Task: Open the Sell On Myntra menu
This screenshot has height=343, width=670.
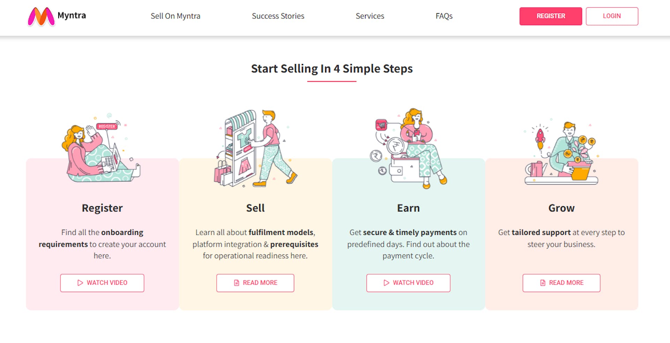Action: tap(175, 16)
